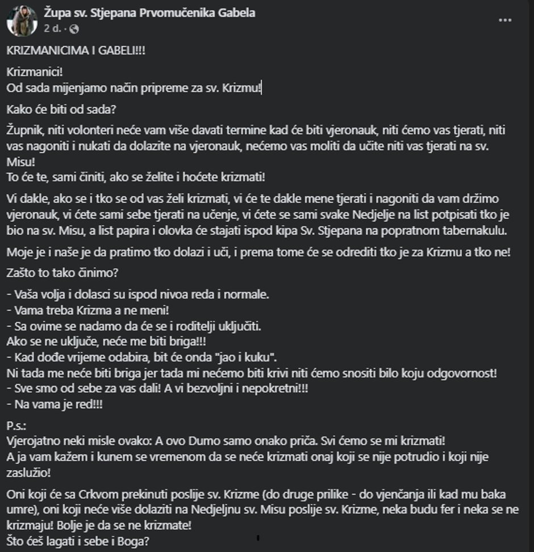Open the post options three-dots menu
The image size is (534, 552).
tap(505, 19)
